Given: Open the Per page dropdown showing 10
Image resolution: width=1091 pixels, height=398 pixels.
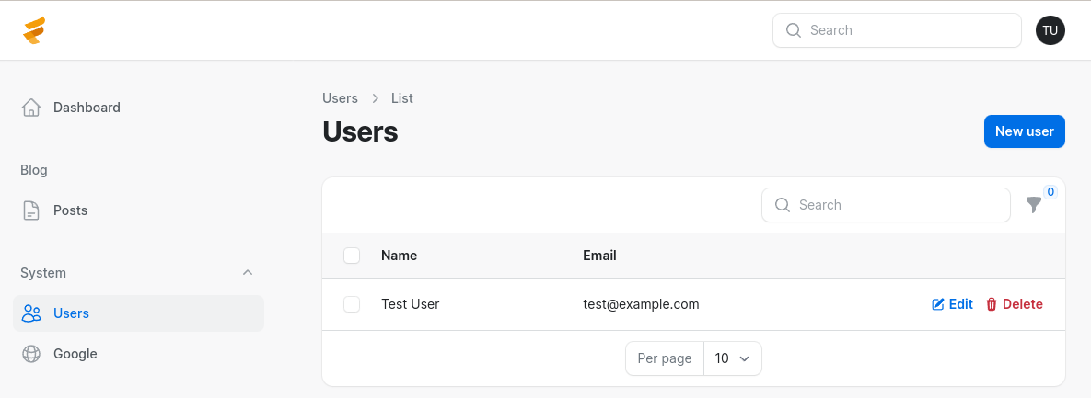Looking at the screenshot, I should [x=733, y=358].
